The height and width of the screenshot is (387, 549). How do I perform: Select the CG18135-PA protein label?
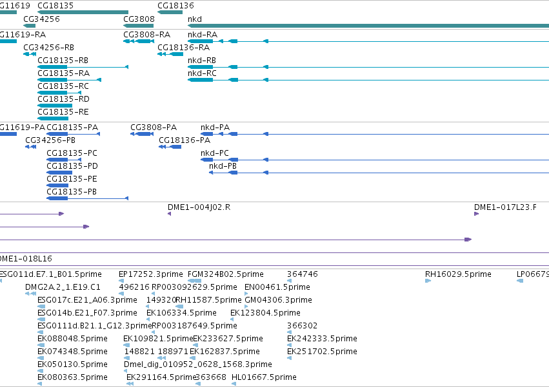tap(72, 127)
